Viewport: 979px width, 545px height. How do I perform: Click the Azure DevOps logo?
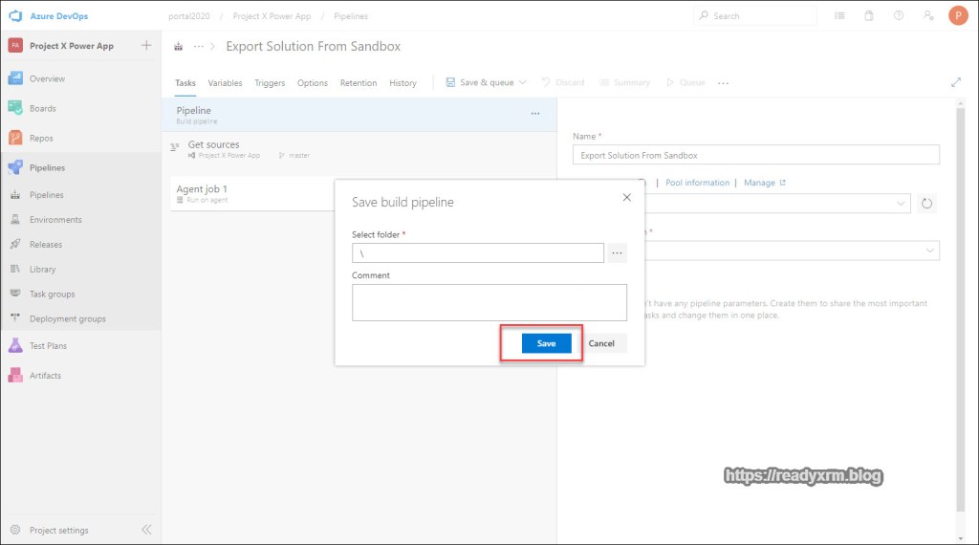pyautogui.click(x=15, y=16)
